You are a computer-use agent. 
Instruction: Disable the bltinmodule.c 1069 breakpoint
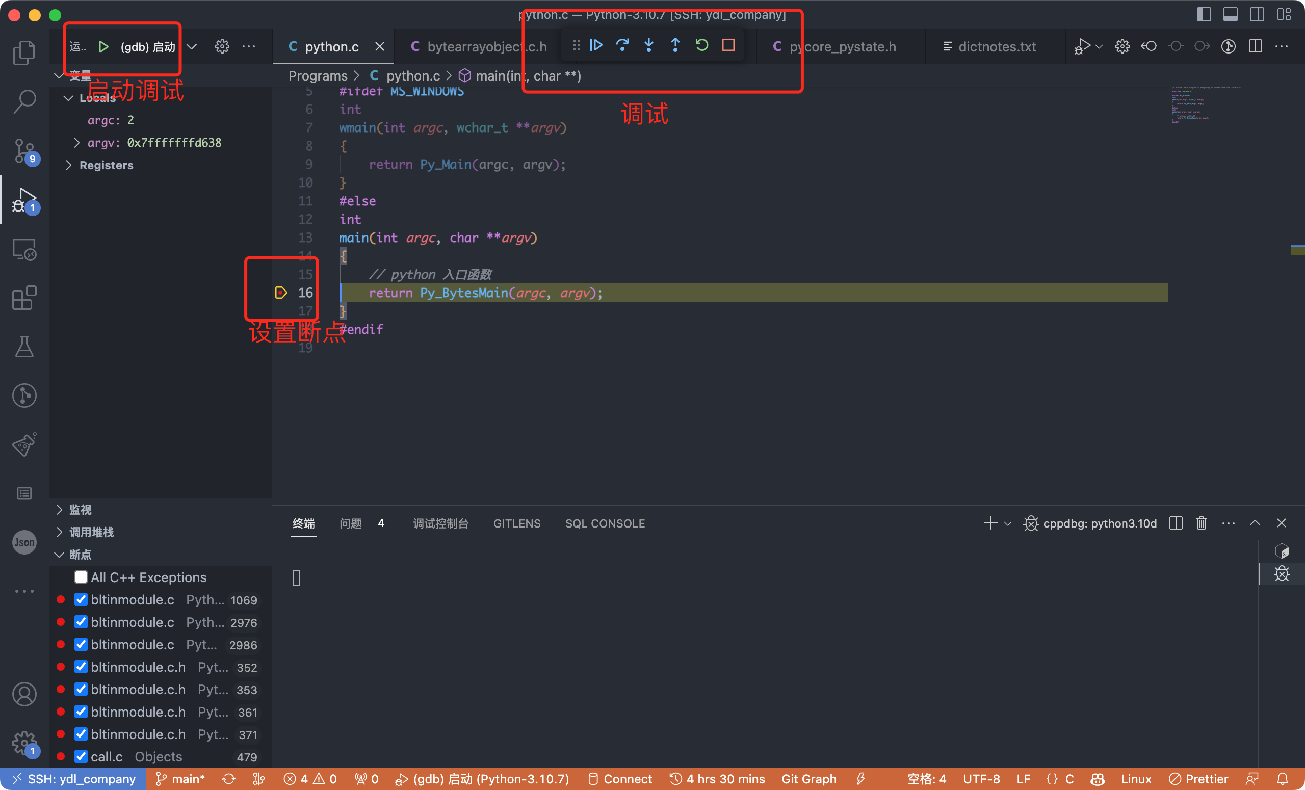pyautogui.click(x=81, y=599)
